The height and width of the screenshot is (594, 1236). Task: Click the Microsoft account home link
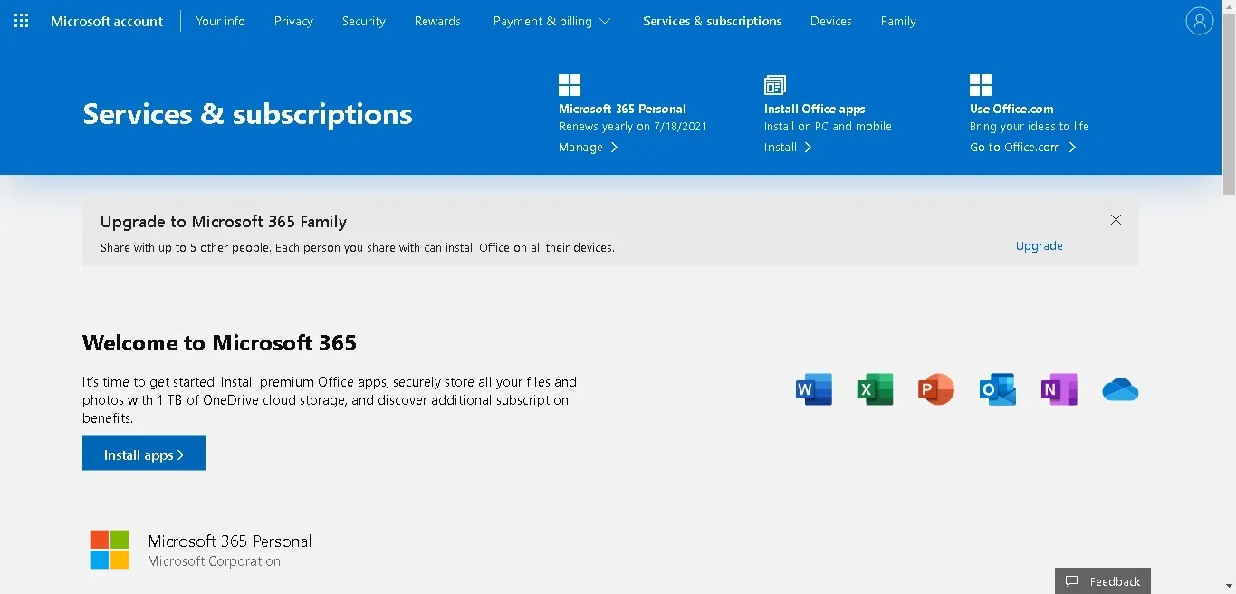107,21
